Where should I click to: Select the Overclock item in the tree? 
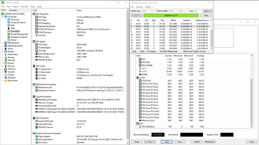pos(15,31)
